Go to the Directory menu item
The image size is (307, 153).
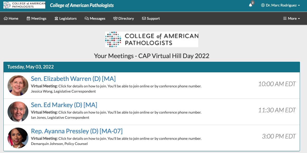[124, 18]
